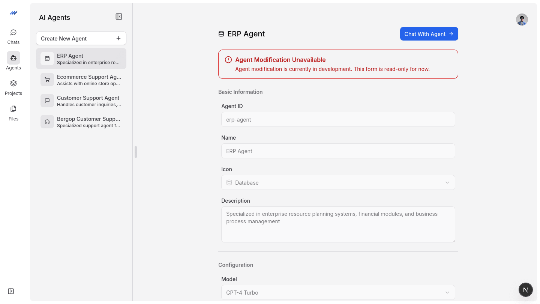Click the Configuration section label
Screen dimensions: 540x304
pos(235,265)
